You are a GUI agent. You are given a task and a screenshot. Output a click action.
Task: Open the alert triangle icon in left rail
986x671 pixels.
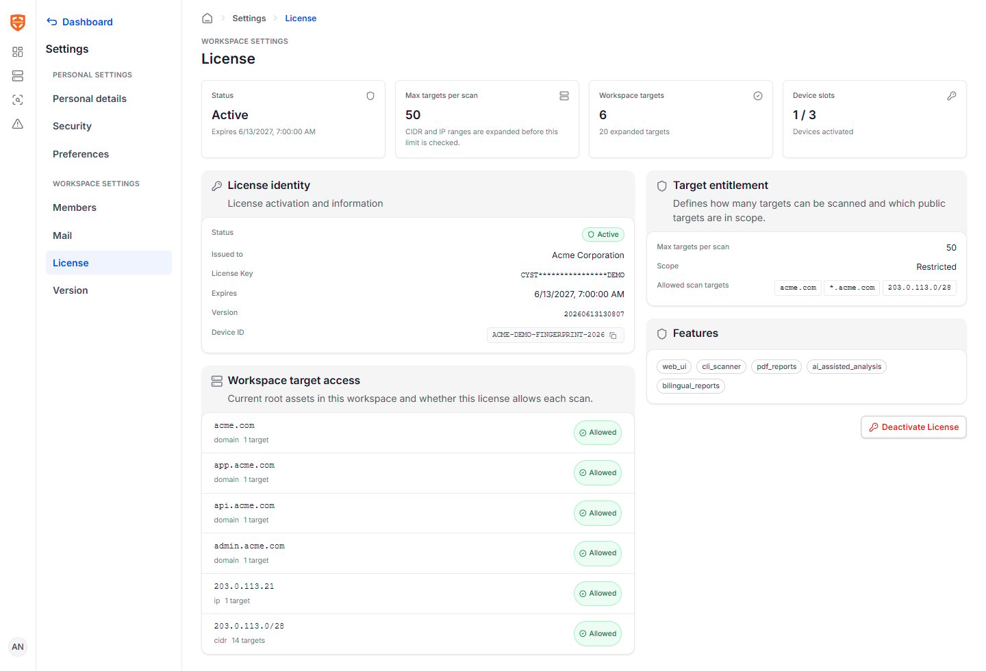[18, 124]
